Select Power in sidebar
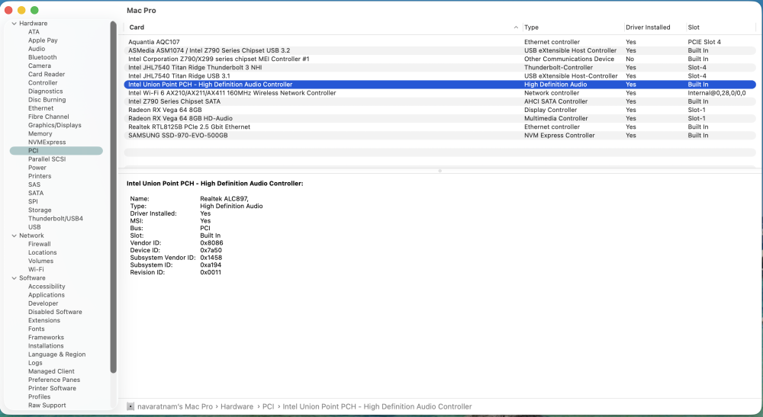This screenshot has width=763, height=417. coord(37,168)
